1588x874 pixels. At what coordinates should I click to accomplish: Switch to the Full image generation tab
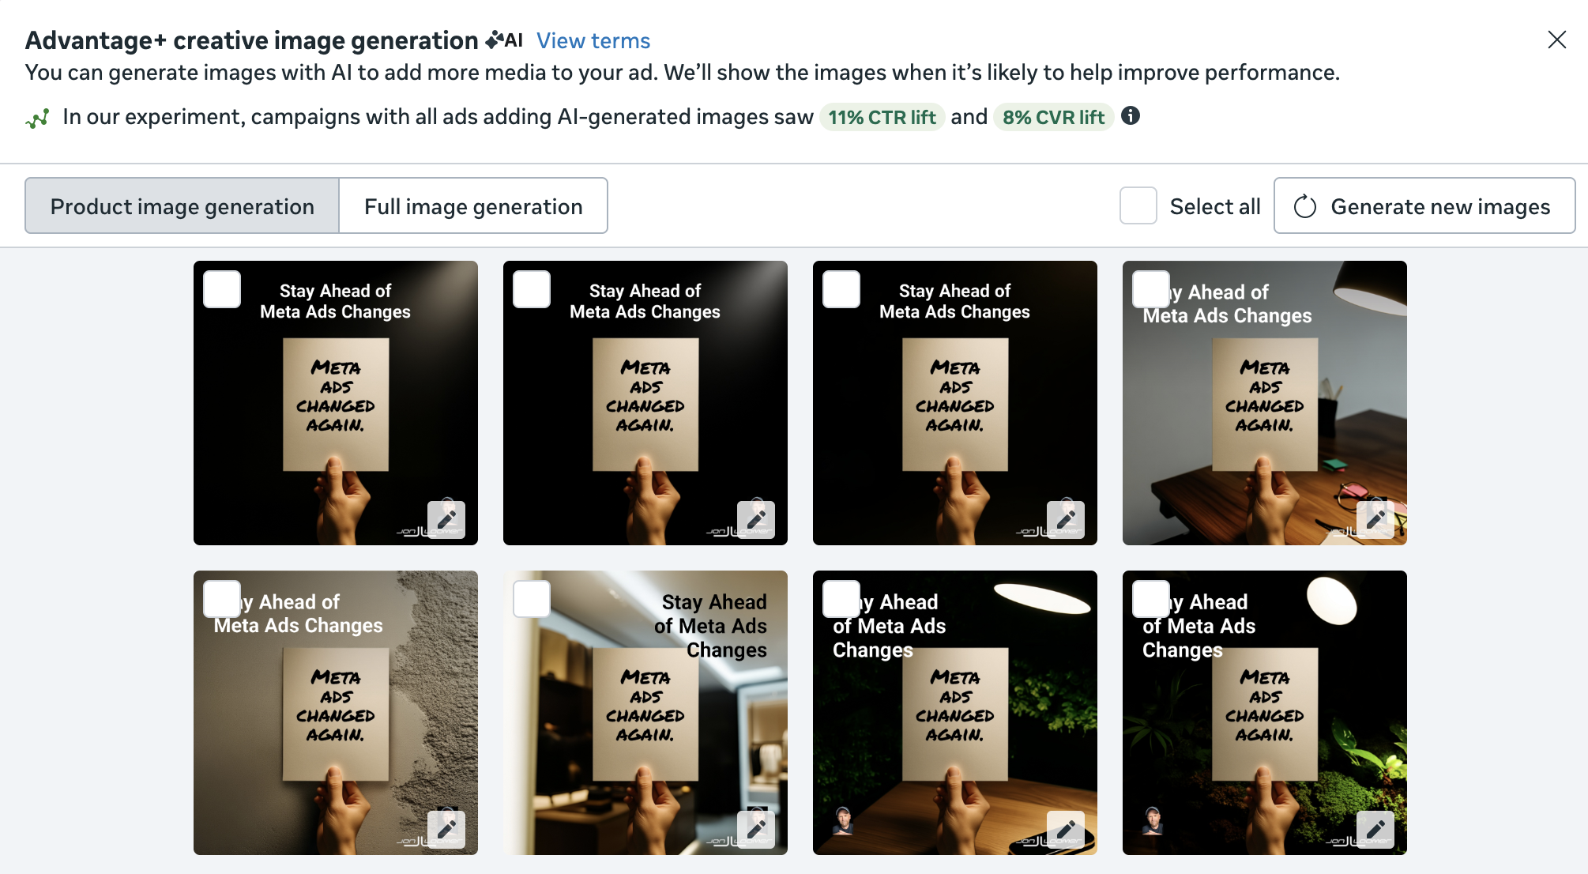point(473,206)
